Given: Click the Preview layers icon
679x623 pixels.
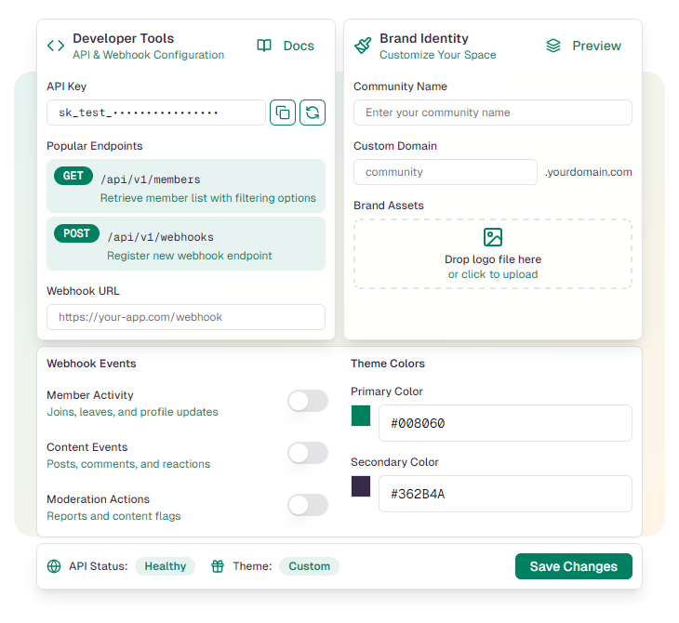Looking at the screenshot, I should (x=553, y=46).
